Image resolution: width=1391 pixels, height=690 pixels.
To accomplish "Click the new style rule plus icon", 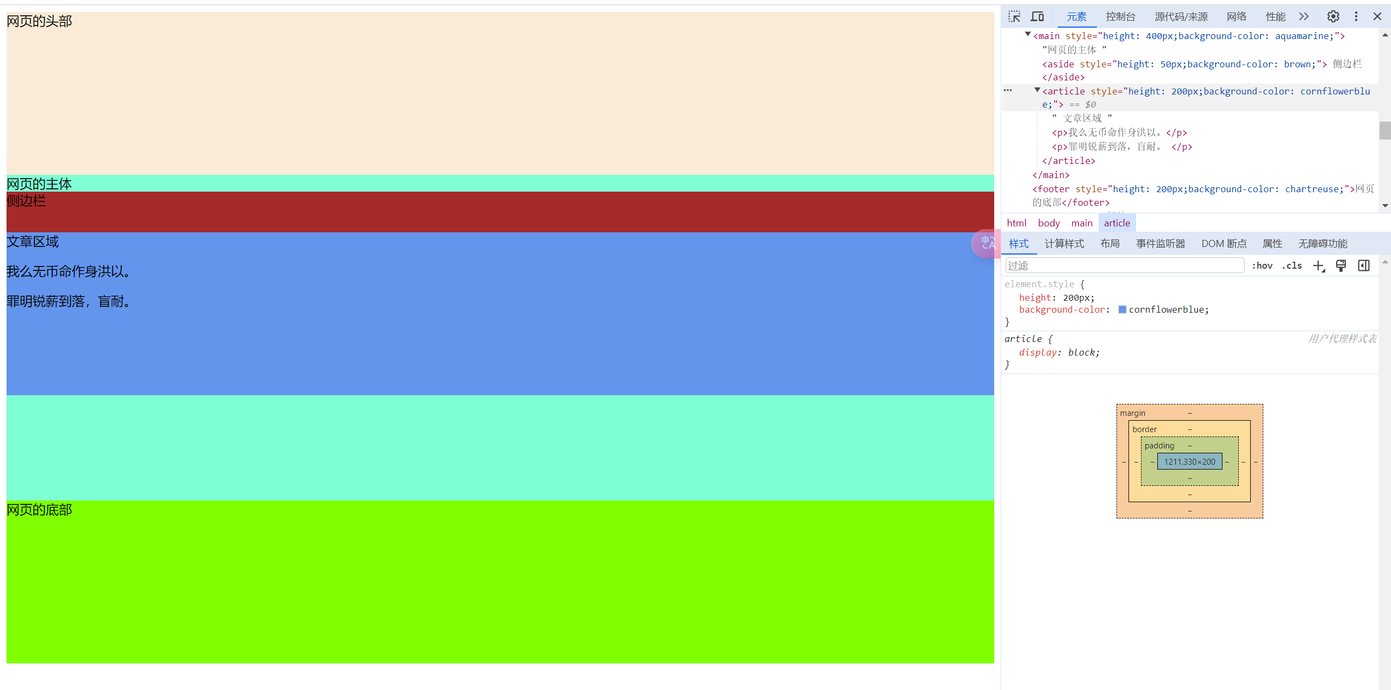I will (1319, 265).
